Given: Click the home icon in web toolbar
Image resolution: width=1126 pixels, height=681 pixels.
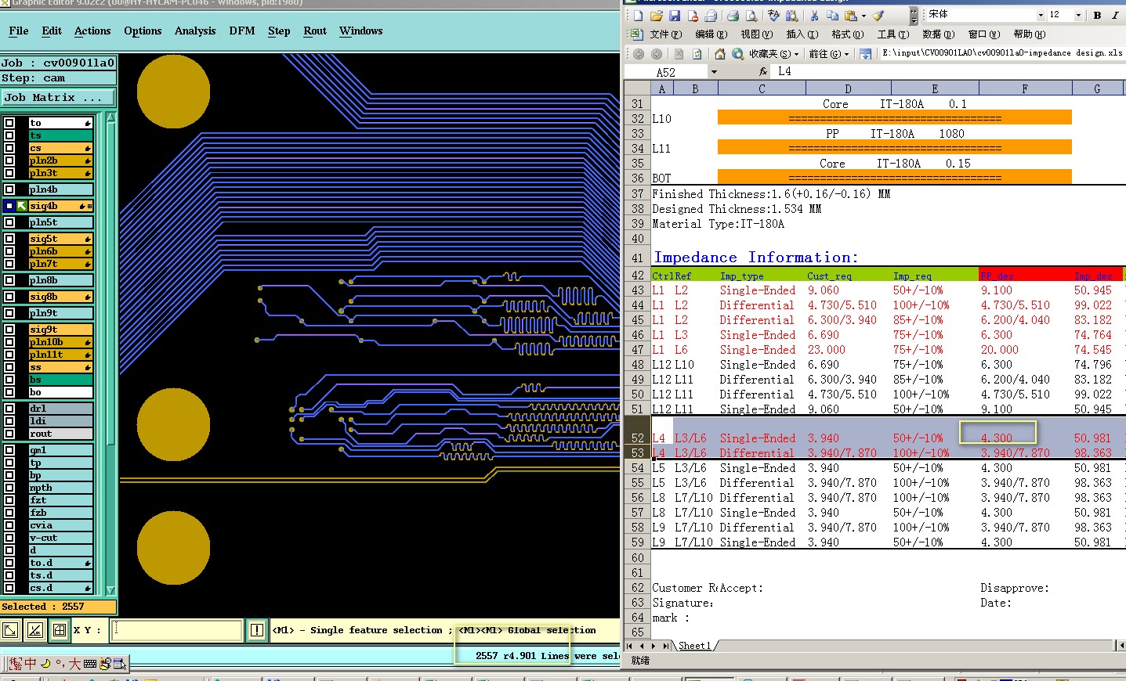Looking at the screenshot, I should pos(719,54).
